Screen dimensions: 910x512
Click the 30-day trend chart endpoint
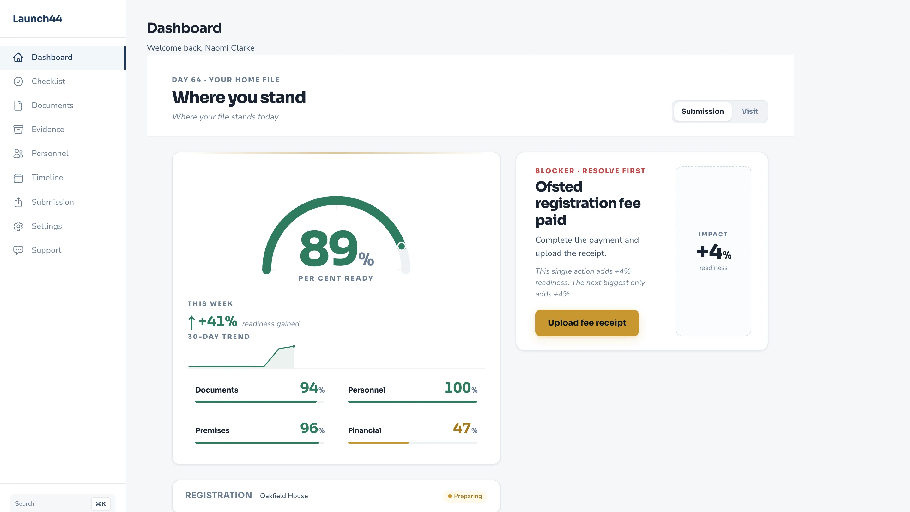click(x=294, y=346)
